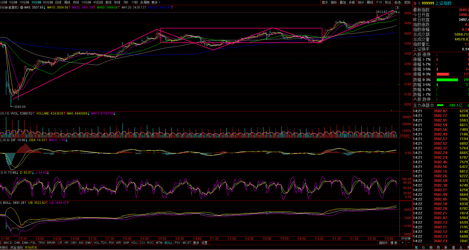469x250 pixels.
Task: Select the TRIX indicator tab
Action: pos(42,243)
